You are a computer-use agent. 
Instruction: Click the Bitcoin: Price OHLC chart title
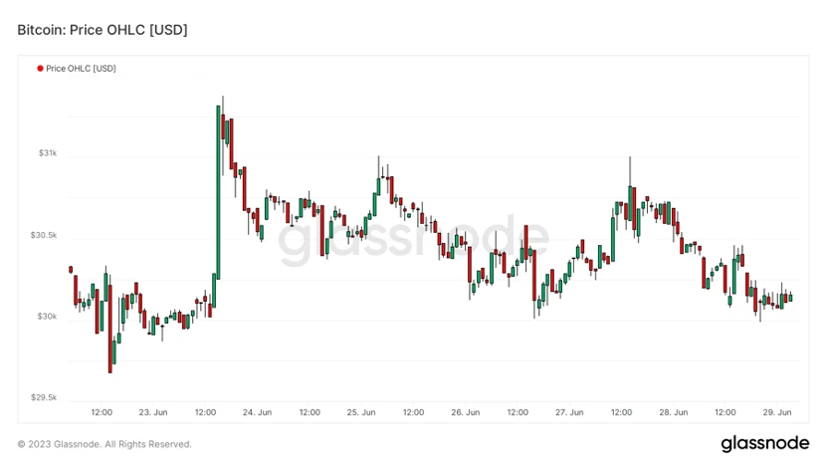pos(103,30)
